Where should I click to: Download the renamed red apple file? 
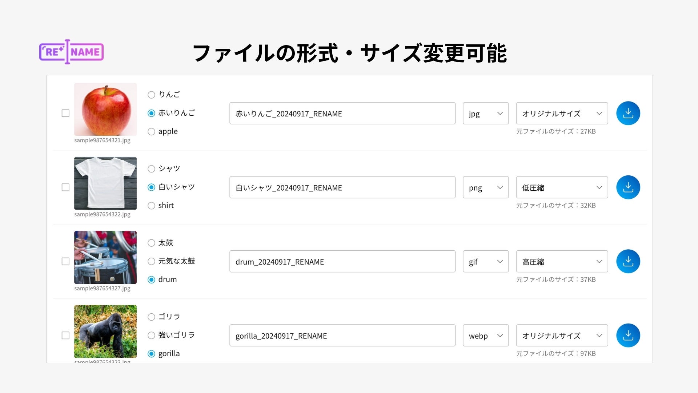coord(628,113)
